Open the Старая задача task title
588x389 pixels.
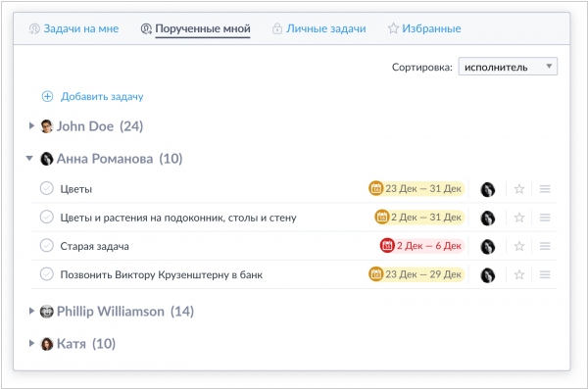[x=94, y=247]
